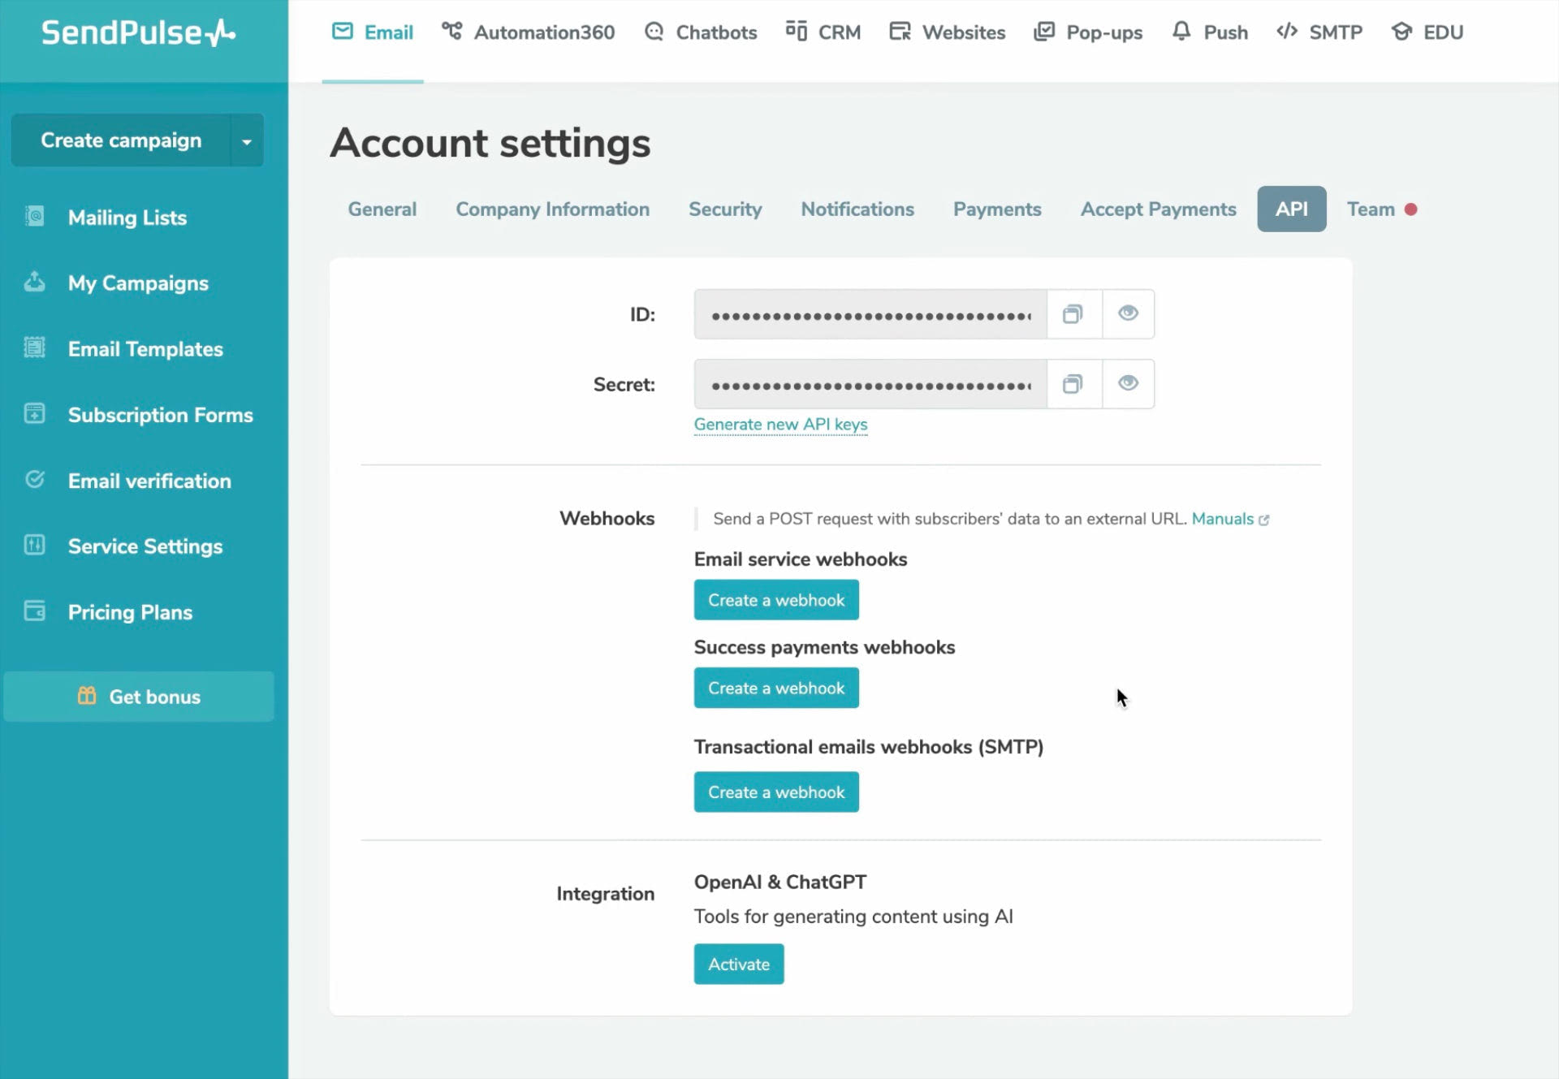
Task: Click the EDU graduation cap icon
Action: [x=1401, y=32]
